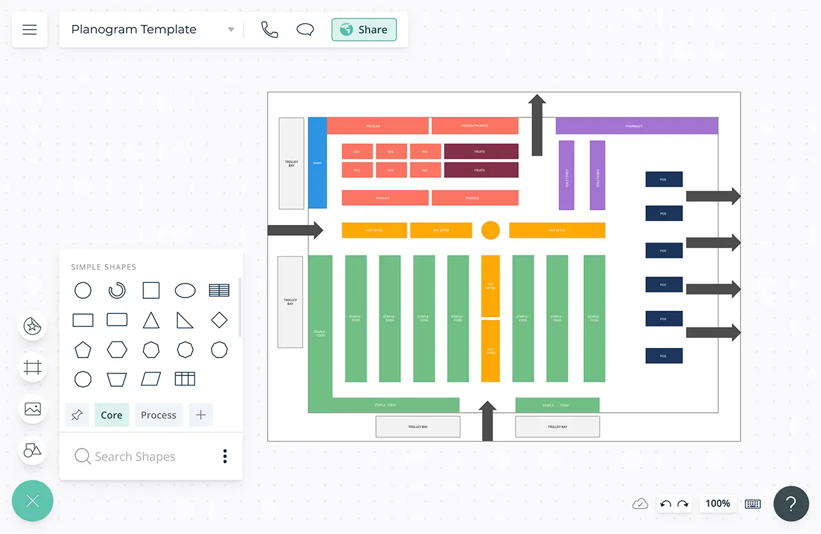
Task: Pick the trapezoid shape
Action: point(117,379)
